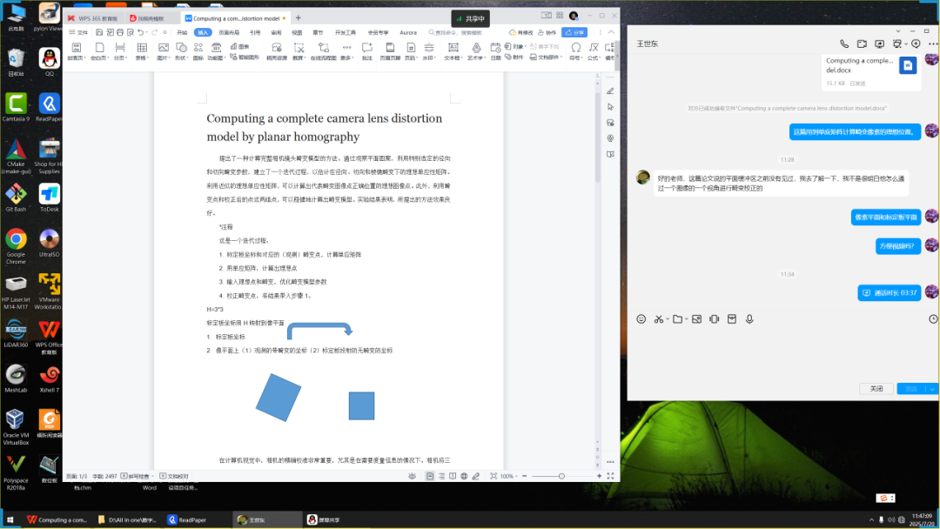
Task: Open the 符号 symbol tool
Action: click(x=575, y=51)
